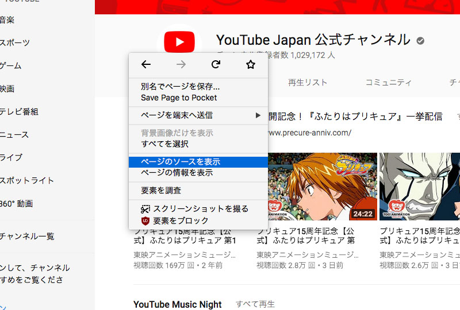Select ページの情報を表示

click(198, 173)
